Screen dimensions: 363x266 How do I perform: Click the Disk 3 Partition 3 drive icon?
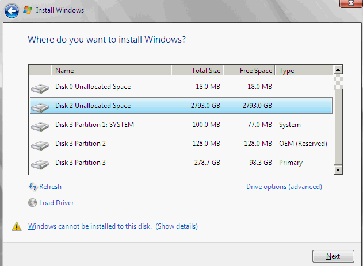click(40, 164)
